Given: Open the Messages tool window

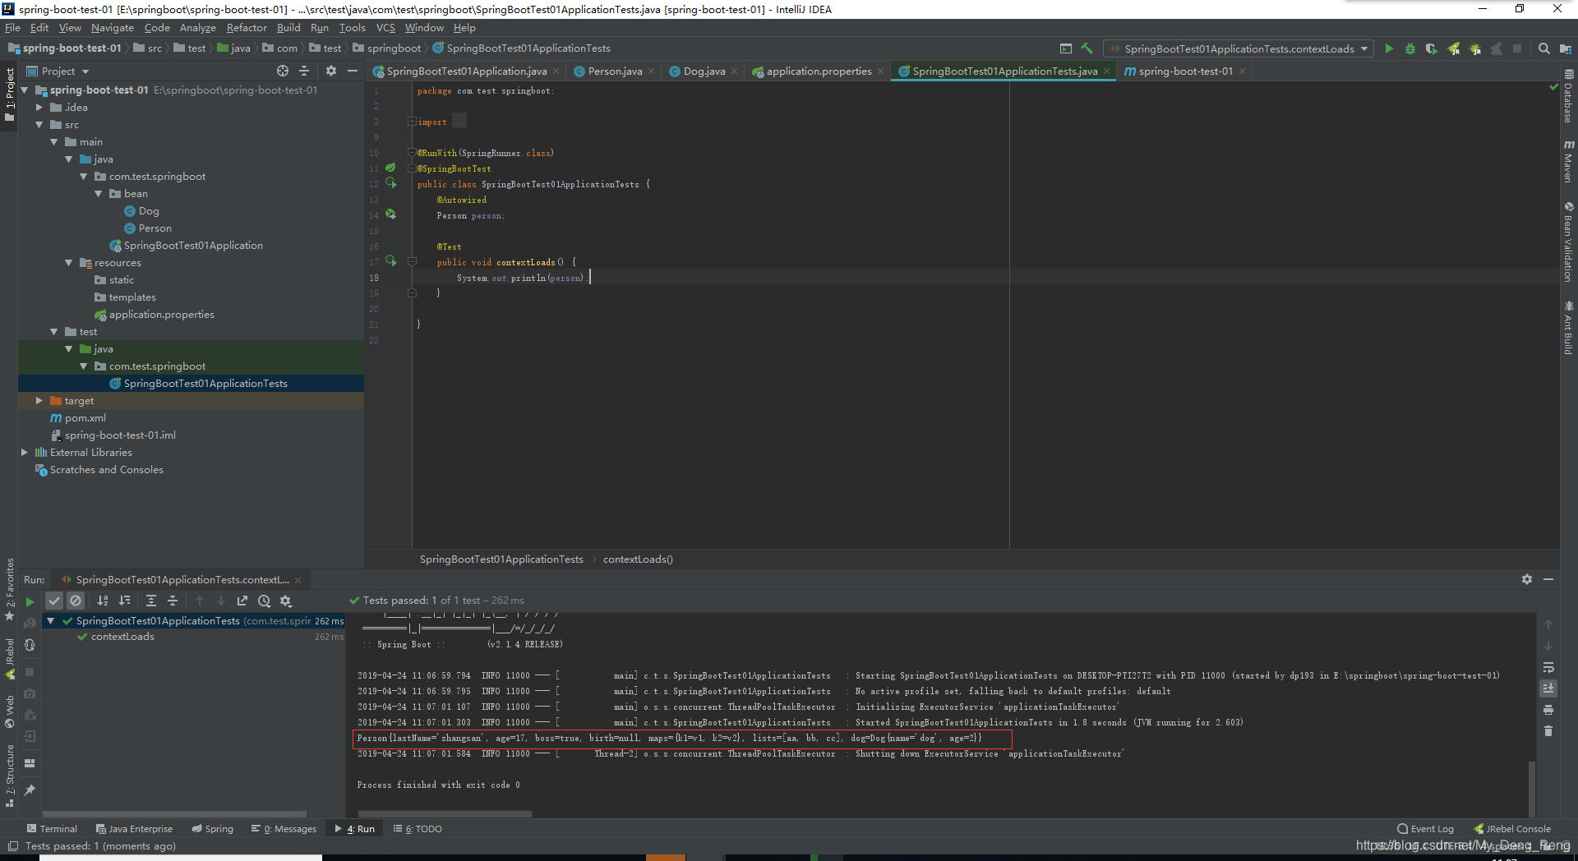Looking at the screenshot, I should [284, 829].
